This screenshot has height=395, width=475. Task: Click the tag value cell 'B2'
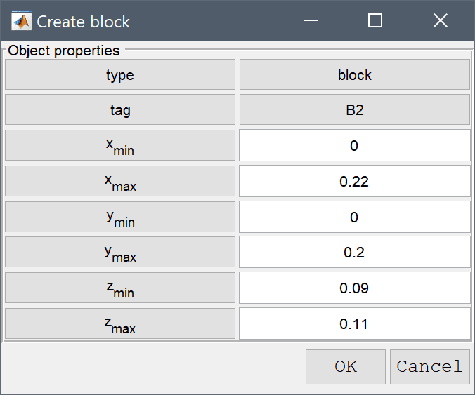(x=355, y=109)
